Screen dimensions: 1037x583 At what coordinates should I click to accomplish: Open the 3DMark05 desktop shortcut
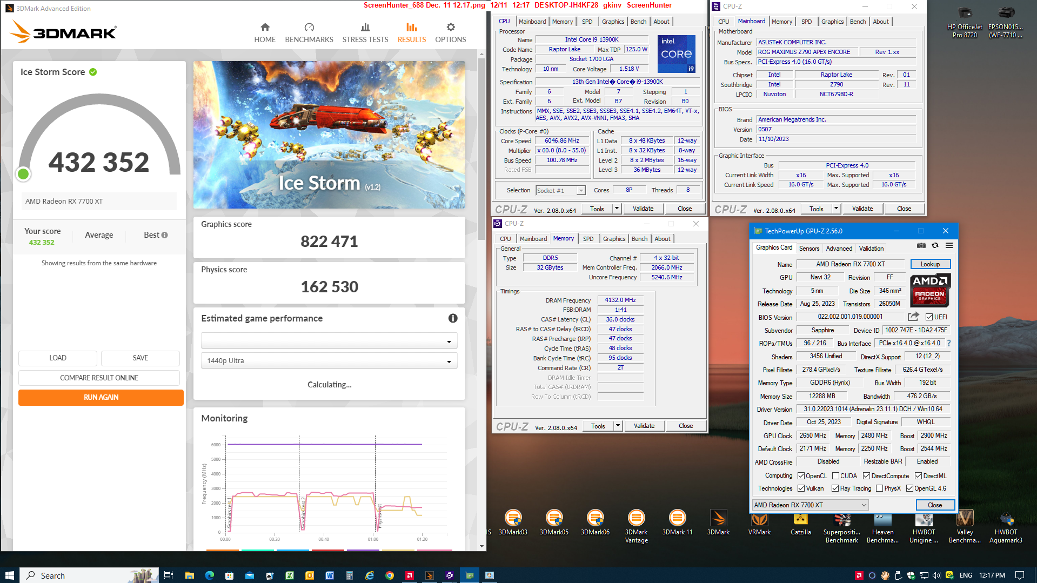[554, 522]
